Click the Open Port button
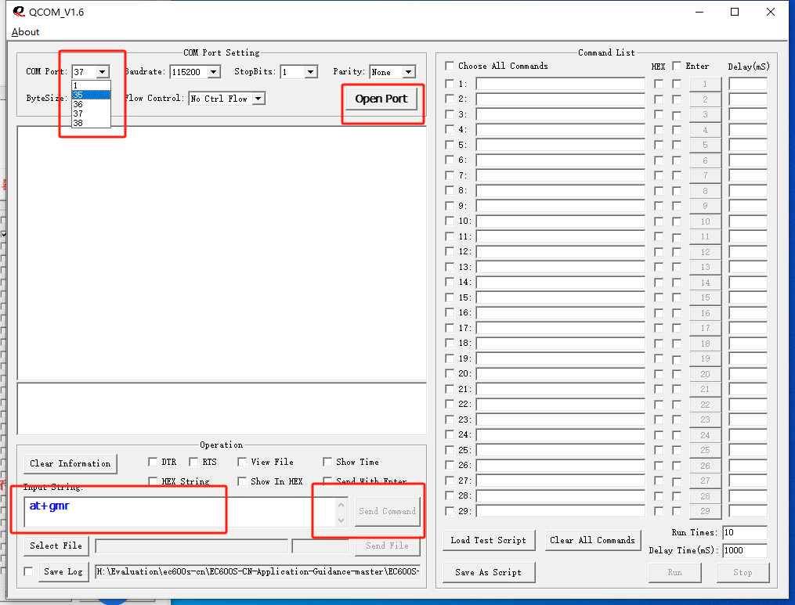 (381, 99)
